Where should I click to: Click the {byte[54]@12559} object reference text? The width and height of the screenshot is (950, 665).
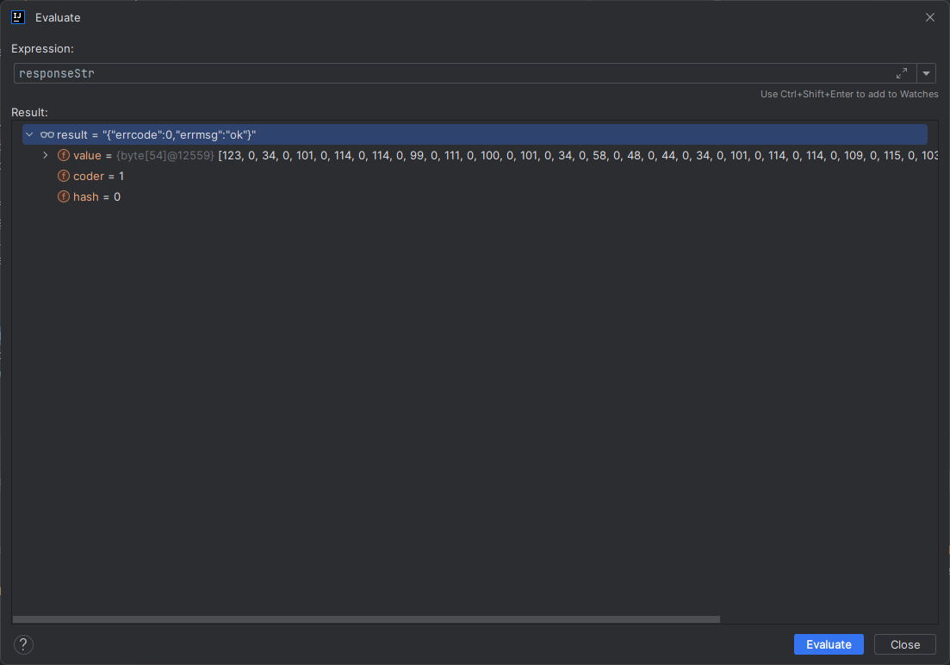coord(165,155)
